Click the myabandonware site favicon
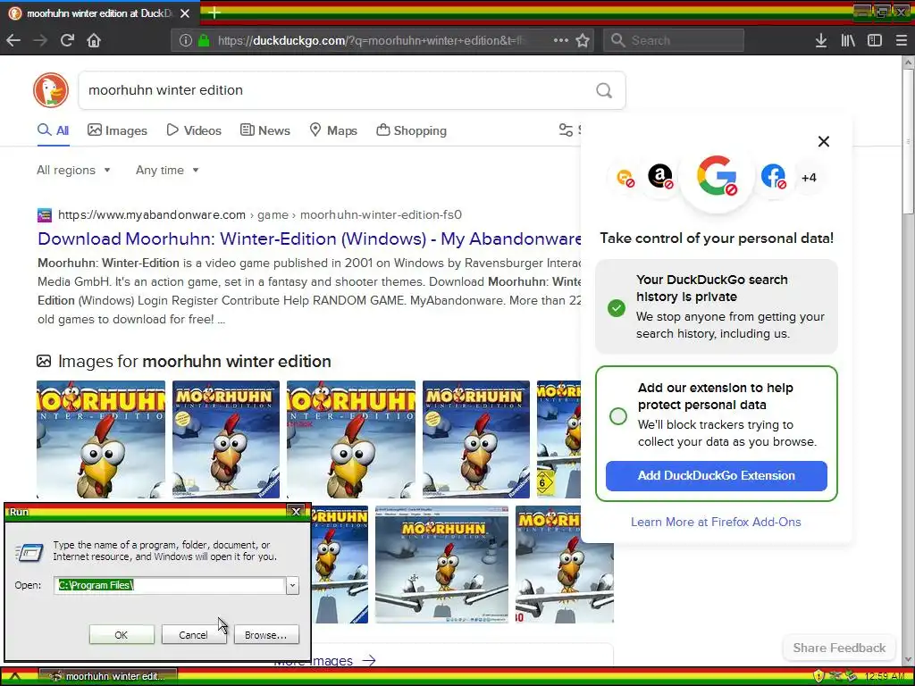This screenshot has height=686, width=915. pyautogui.click(x=45, y=215)
